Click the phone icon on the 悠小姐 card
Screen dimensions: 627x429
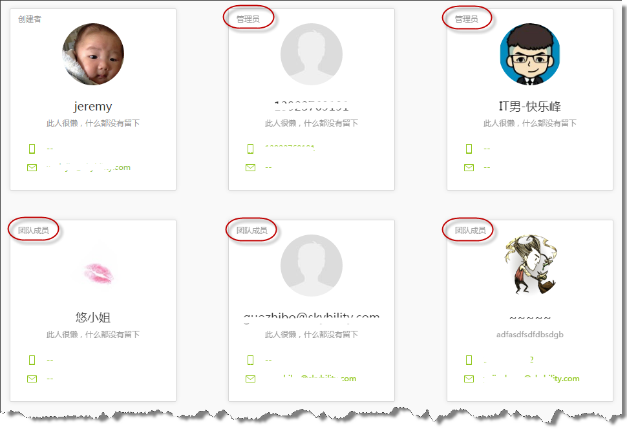[32, 360]
